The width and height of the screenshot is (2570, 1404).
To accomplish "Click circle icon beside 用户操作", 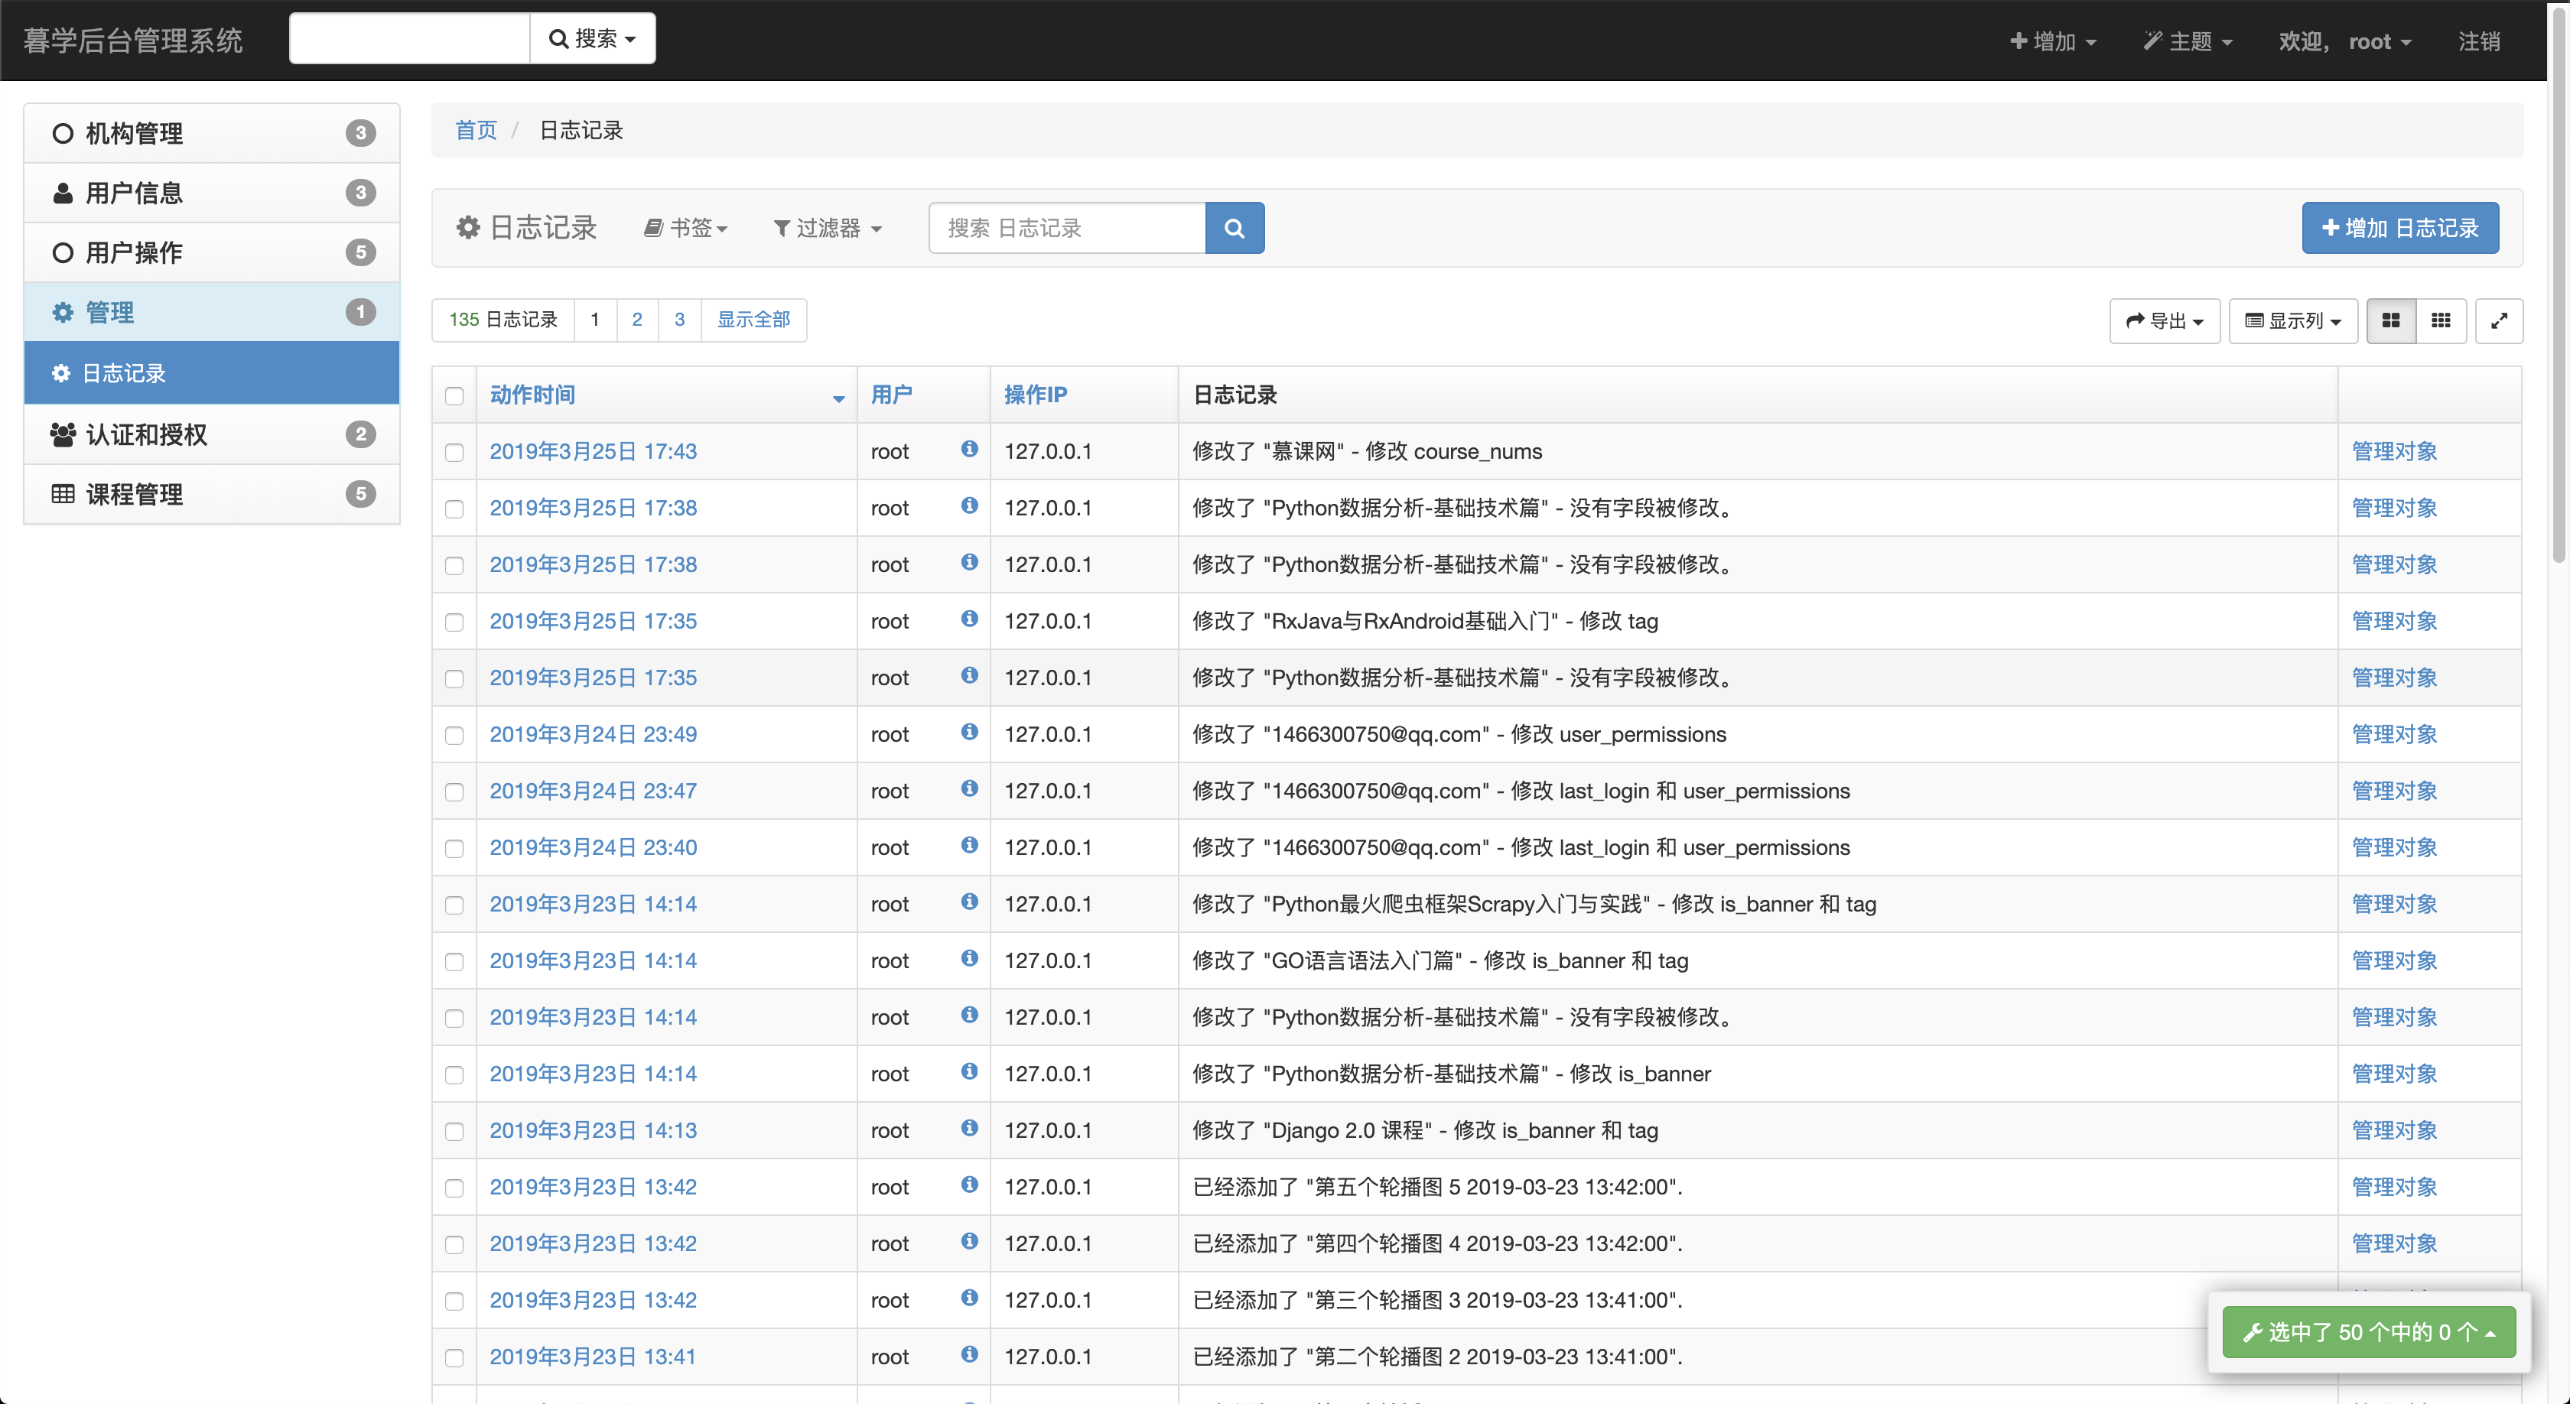I will pos(63,253).
